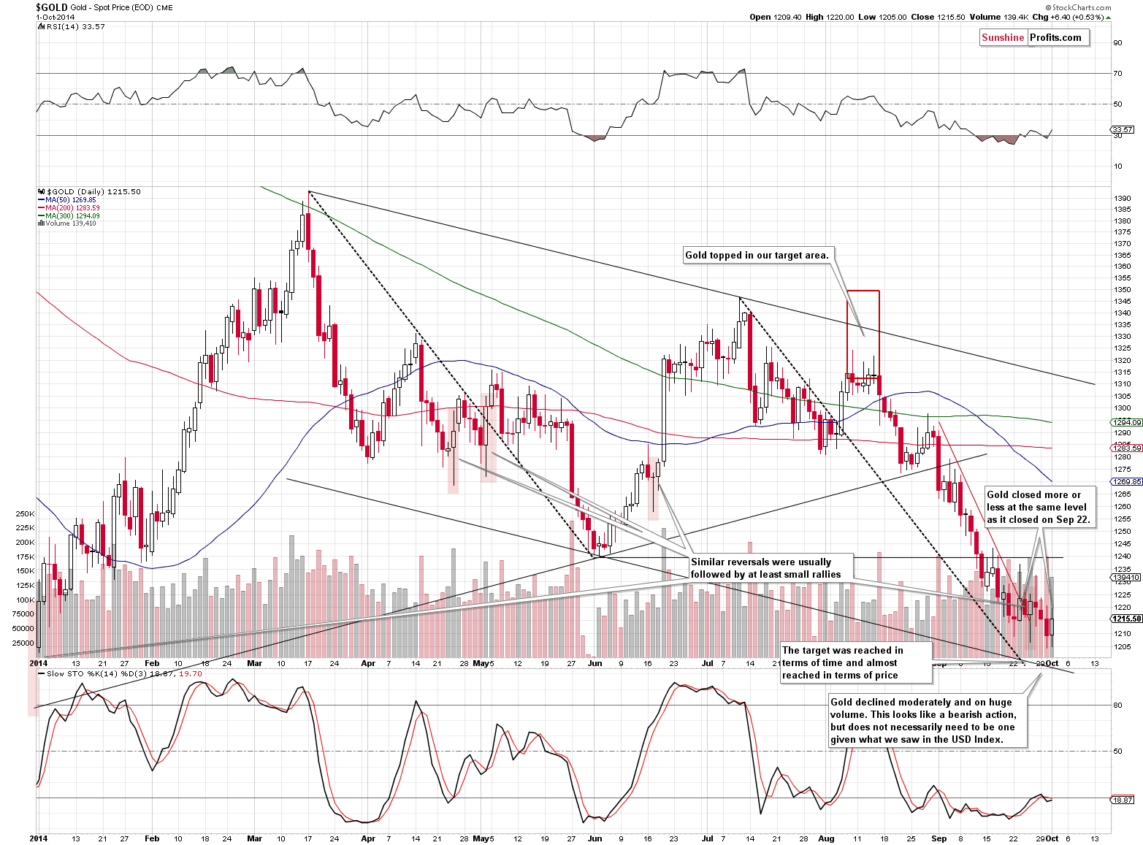Click the 1269.85 blue price tag

[1126, 481]
